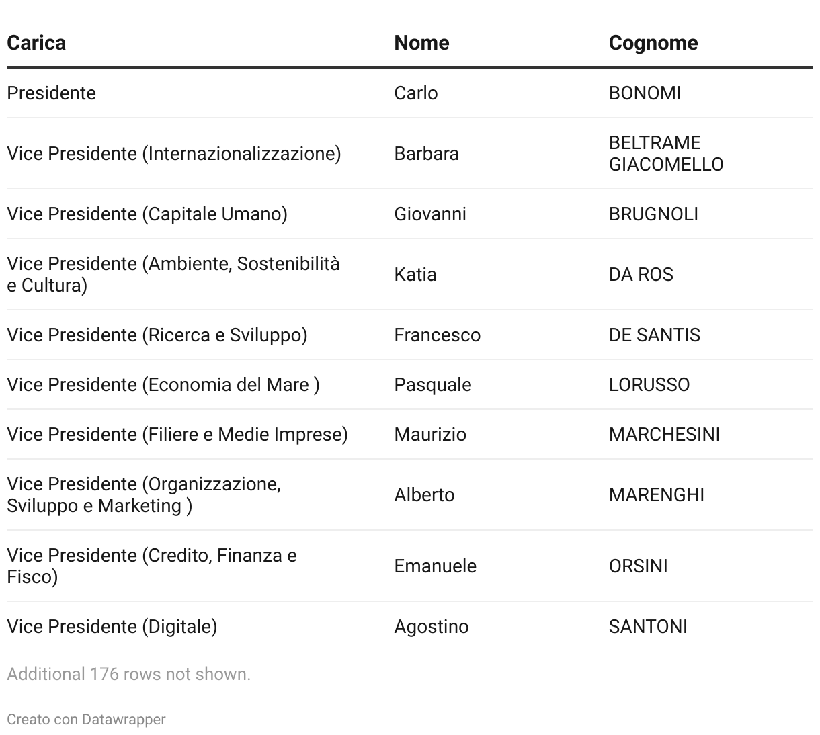The image size is (820, 735).
Task: Click the Additional 176 rows not shown text
Action: point(128,674)
